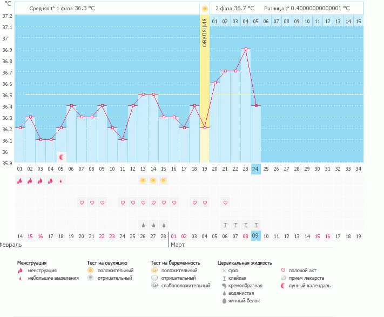Click the moon icon on cycle day 05 in chart
This screenshot has width=384, height=317.
[62, 157]
